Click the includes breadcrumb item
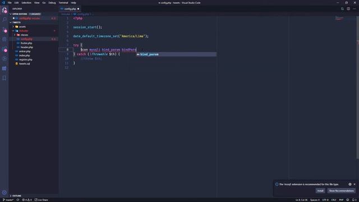 [x=66, y=14]
